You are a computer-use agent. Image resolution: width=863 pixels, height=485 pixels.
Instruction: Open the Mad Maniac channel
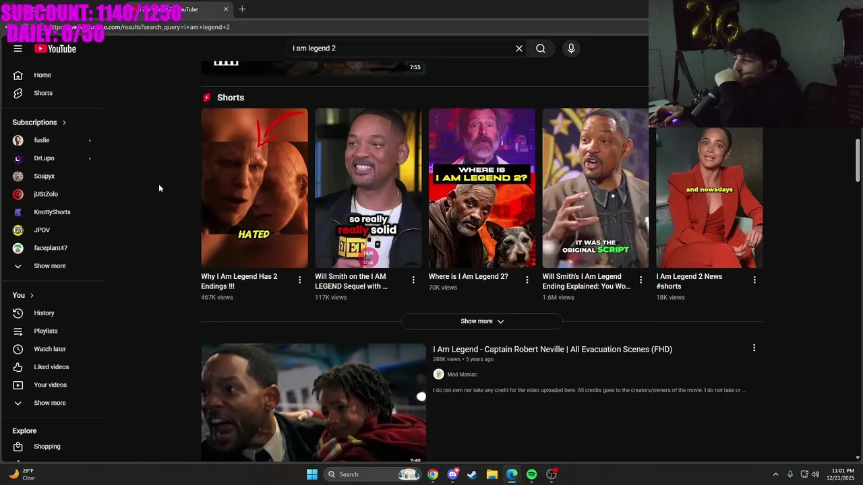click(462, 375)
